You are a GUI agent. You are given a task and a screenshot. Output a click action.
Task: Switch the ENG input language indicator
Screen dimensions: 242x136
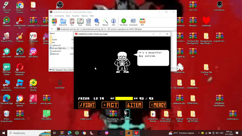click(222, 133)
